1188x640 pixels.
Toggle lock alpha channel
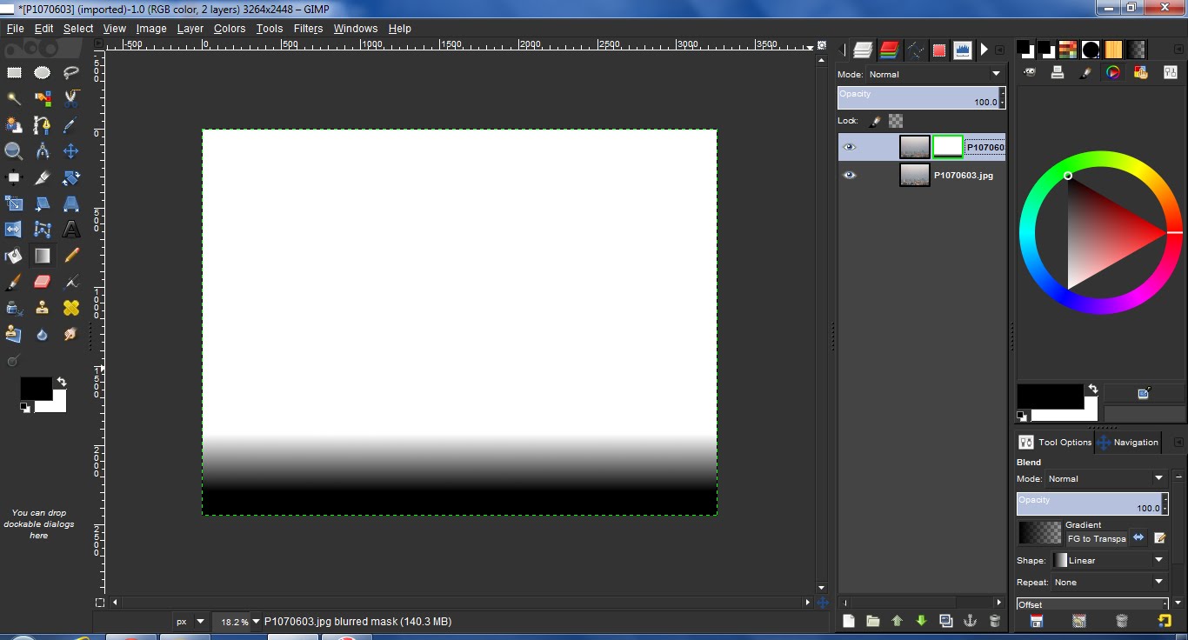pyautogui.click(x=896, y=121)
